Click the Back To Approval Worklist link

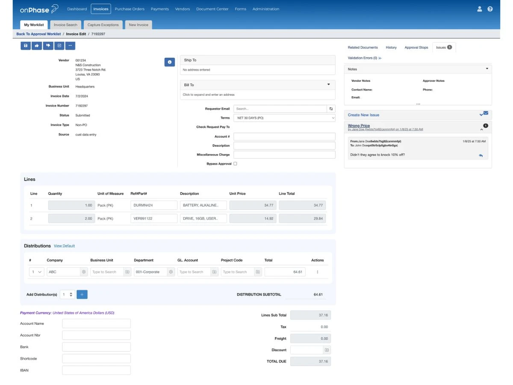click(38, 34)
